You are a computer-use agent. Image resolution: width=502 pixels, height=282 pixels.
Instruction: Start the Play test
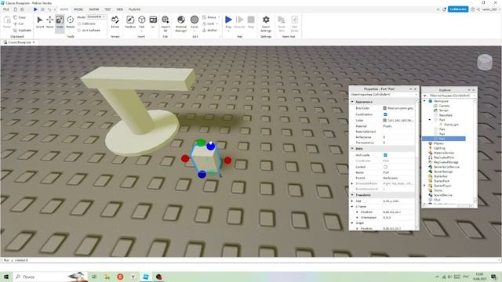tap(228, 23)
